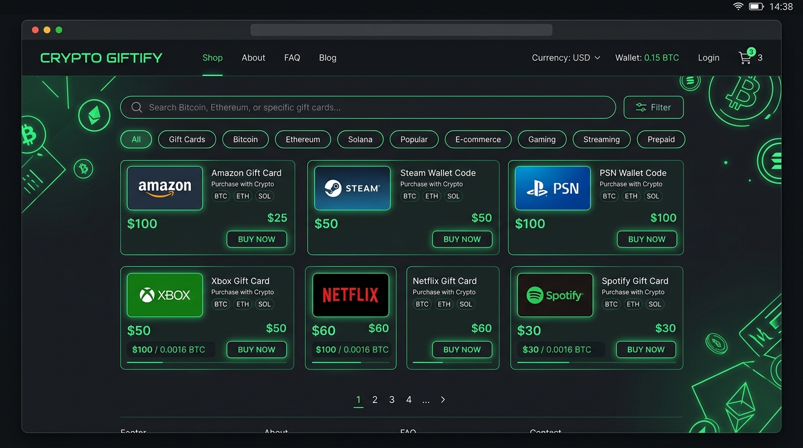Click the magnifier icon in search bar
803x448 pixels.
[137, 107]
